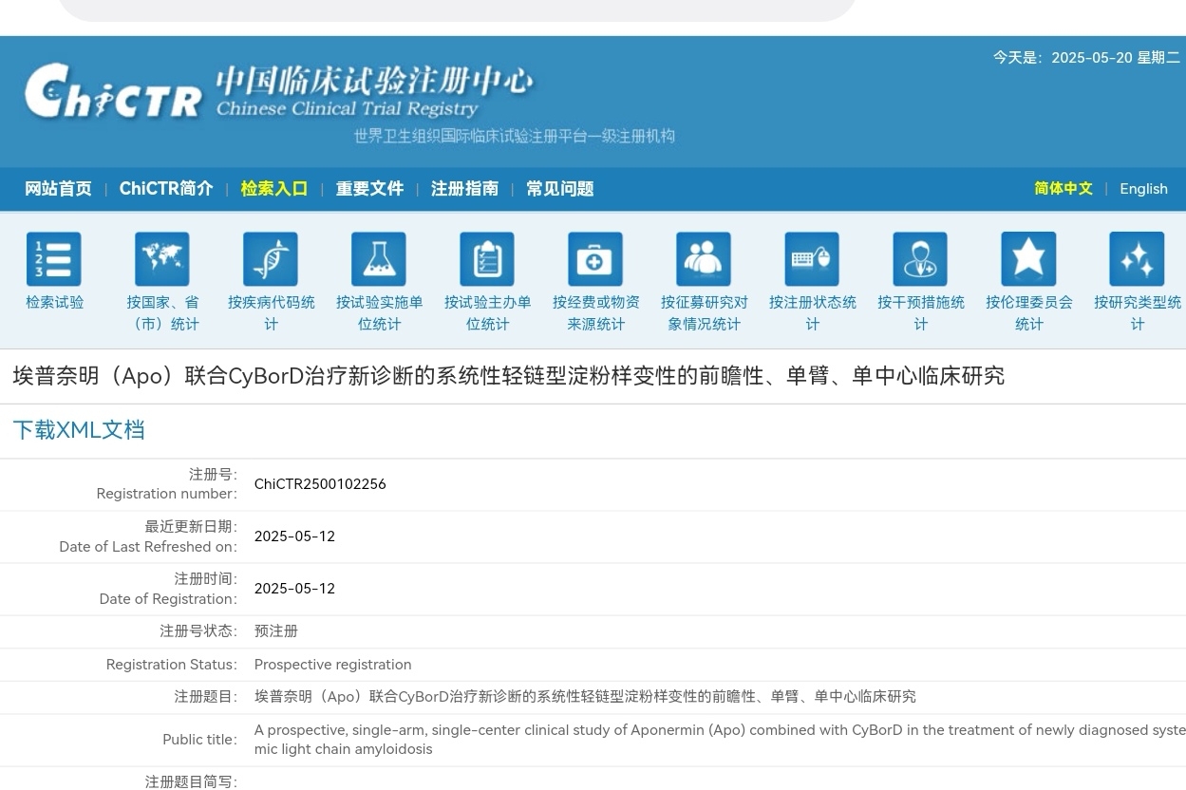Click the 检索试验 label text
Viewport: 1186px width, 790px height.
pyautogui.click(x=55, y=302)
